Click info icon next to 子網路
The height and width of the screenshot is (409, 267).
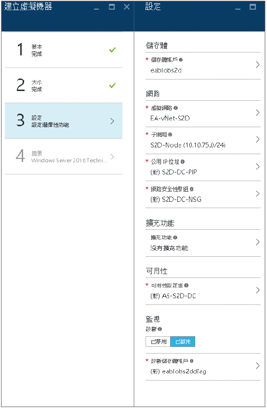click(x=170, y=134)
